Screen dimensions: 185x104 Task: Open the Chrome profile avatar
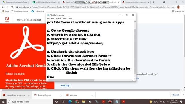tap(178, 7)
